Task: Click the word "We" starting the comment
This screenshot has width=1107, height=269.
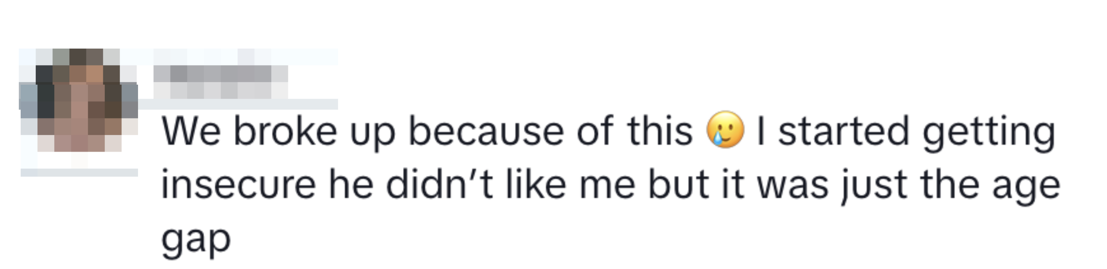Action: pos(191,131)
